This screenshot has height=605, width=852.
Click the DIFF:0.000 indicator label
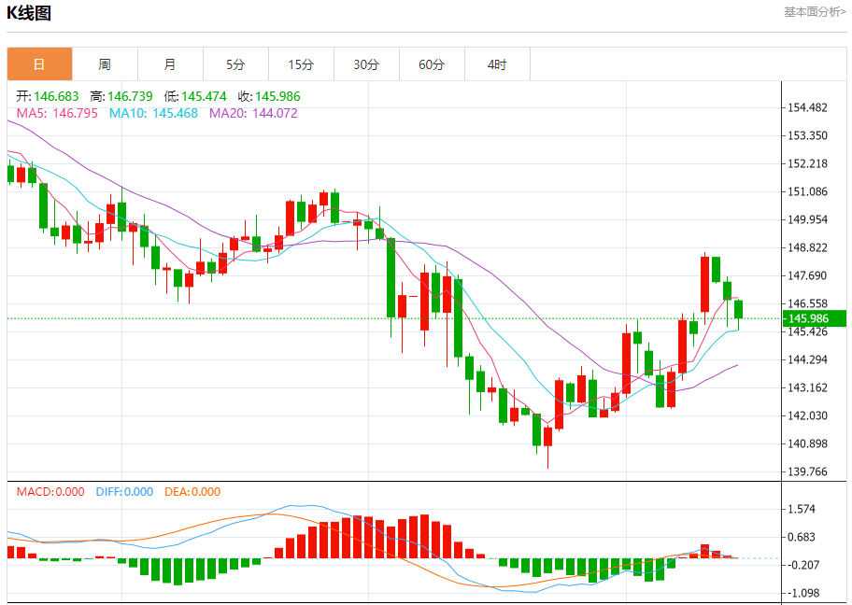(124, 491)
